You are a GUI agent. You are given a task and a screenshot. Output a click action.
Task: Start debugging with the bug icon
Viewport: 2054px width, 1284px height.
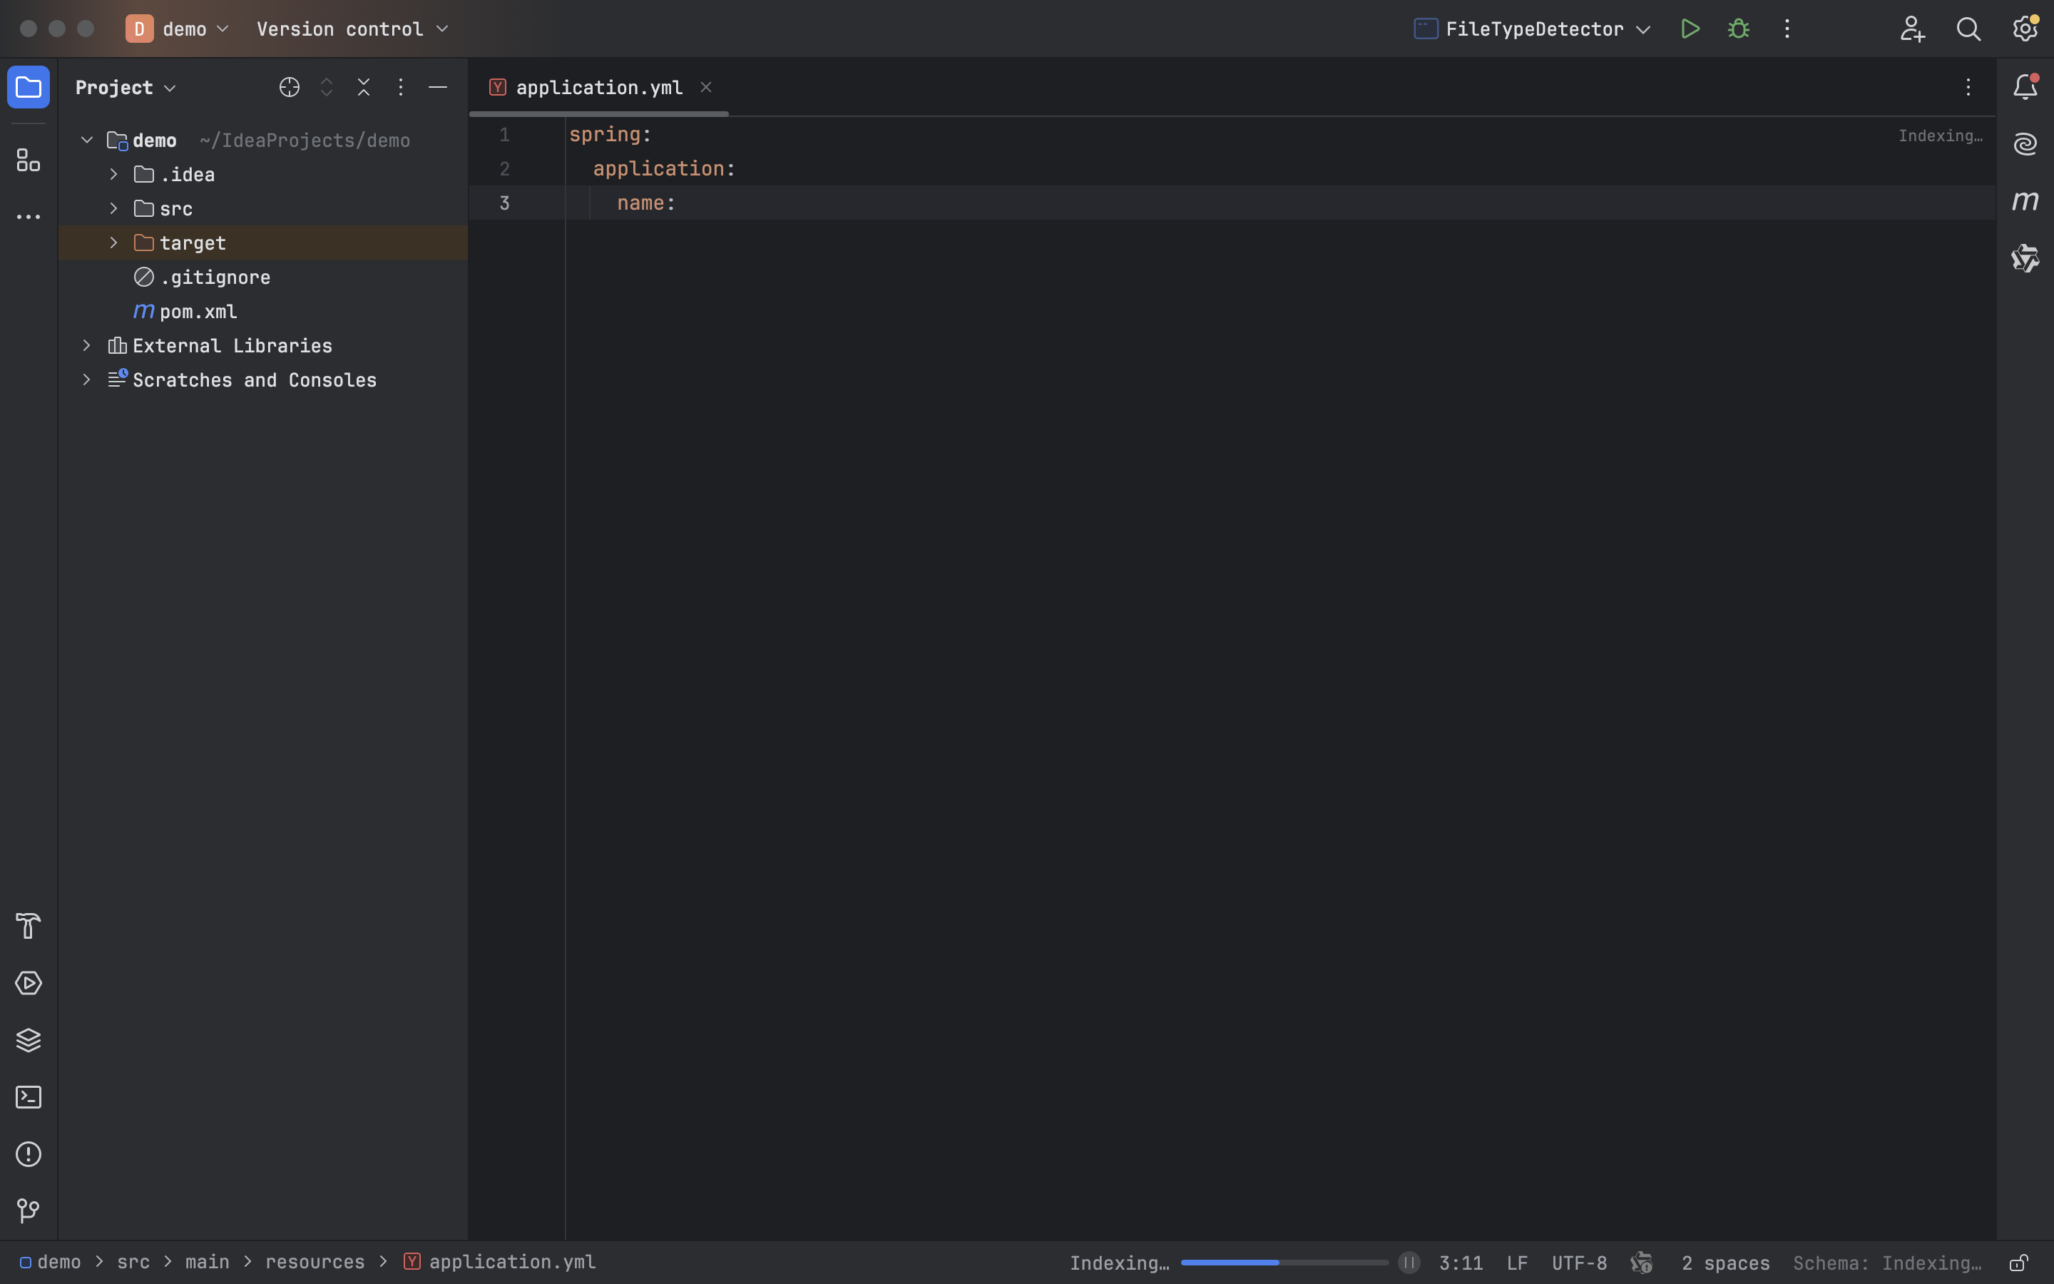pyautogui.click(x=1738, y=29)
